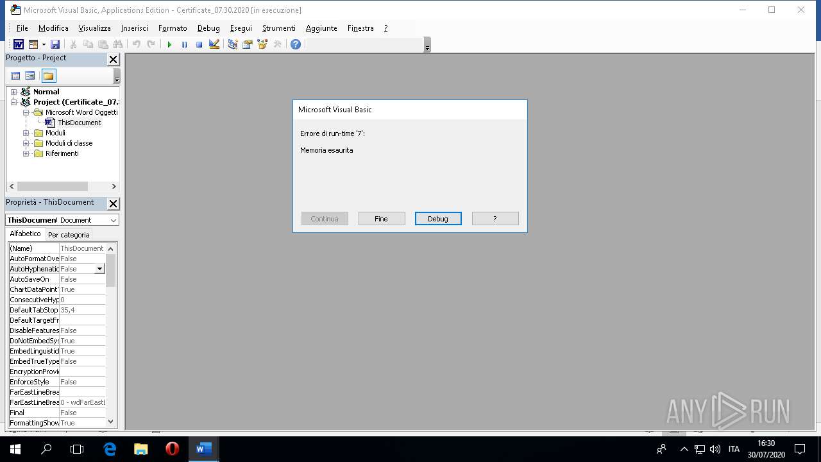The width and height of the screenshot is (821, 462).
Task: Open Opera browser from taskbar
Action: pos(172,449)
